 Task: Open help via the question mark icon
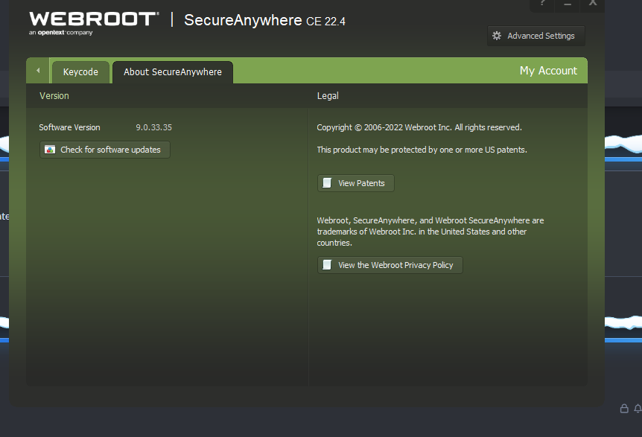[x=543, y=4]
